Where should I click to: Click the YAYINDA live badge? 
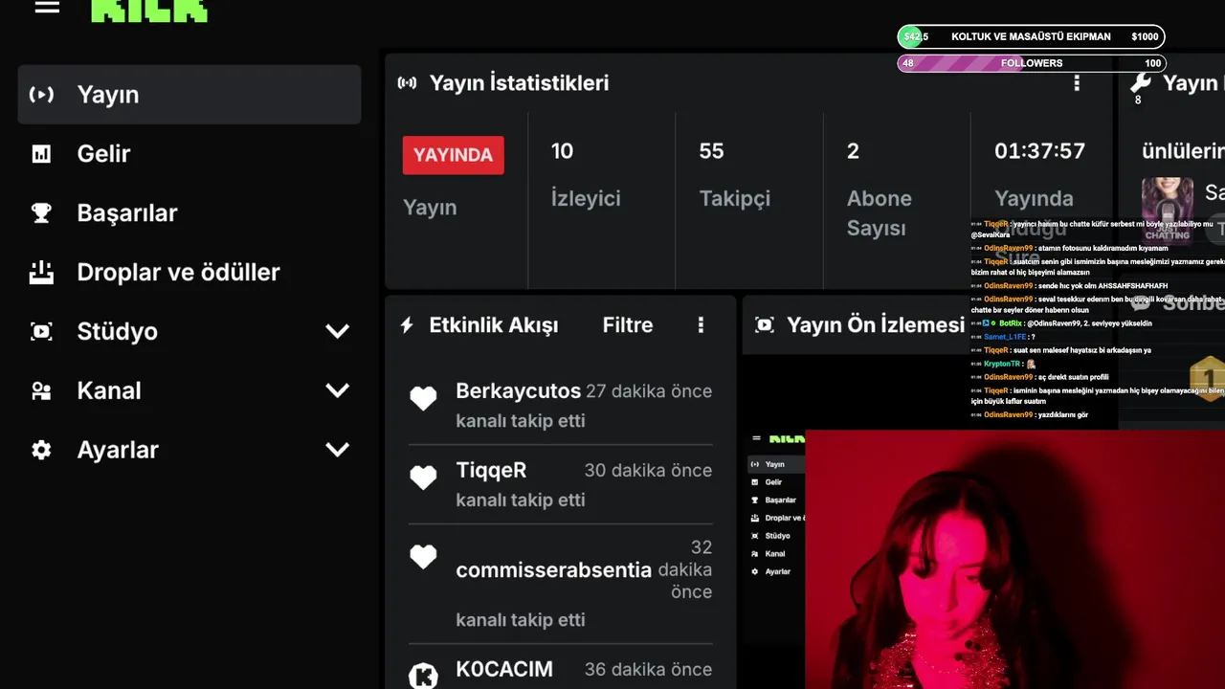[454, 155]
